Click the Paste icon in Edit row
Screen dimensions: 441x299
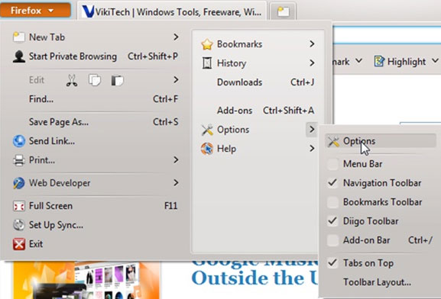point(117,80)
